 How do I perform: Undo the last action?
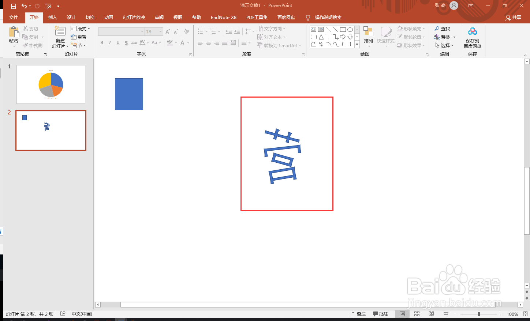24,6
